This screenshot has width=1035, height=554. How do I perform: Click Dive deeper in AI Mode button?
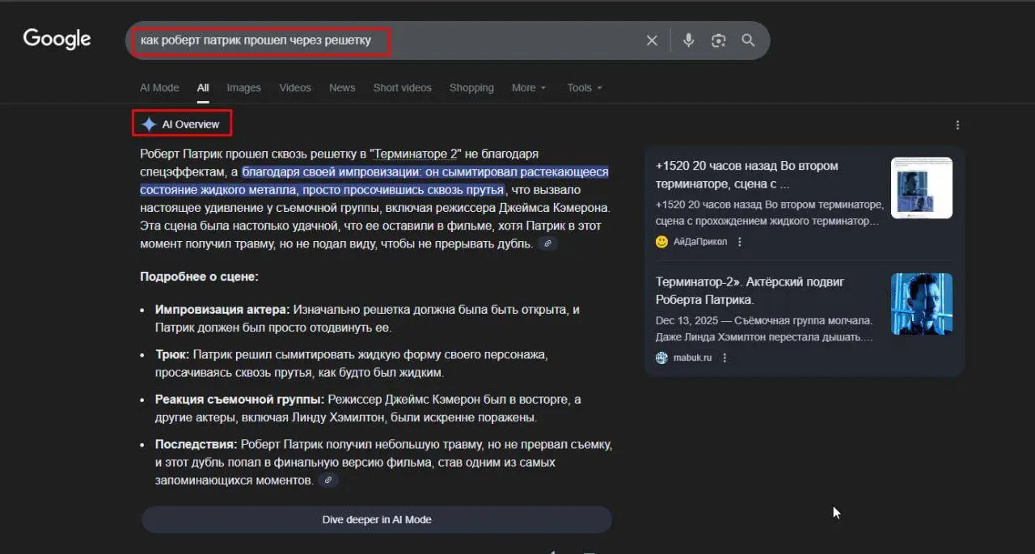(x=377, y=519)
